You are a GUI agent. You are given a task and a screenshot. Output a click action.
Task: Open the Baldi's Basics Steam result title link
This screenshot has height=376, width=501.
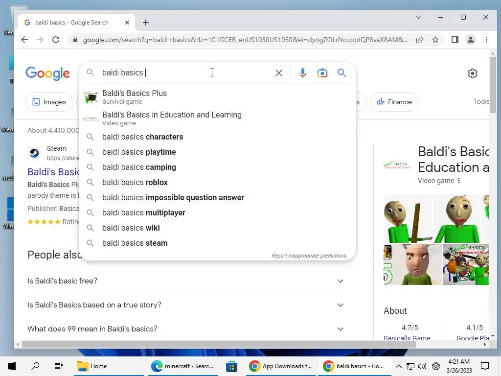pos(53,172)
